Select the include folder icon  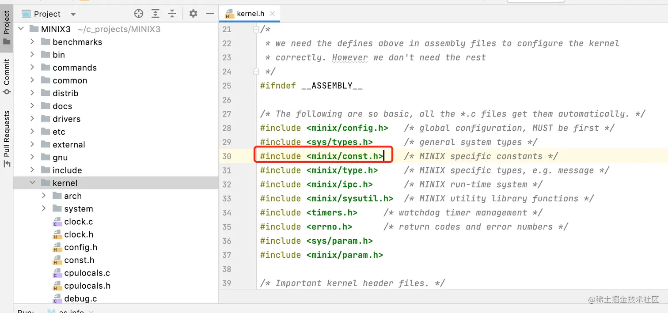46,170
